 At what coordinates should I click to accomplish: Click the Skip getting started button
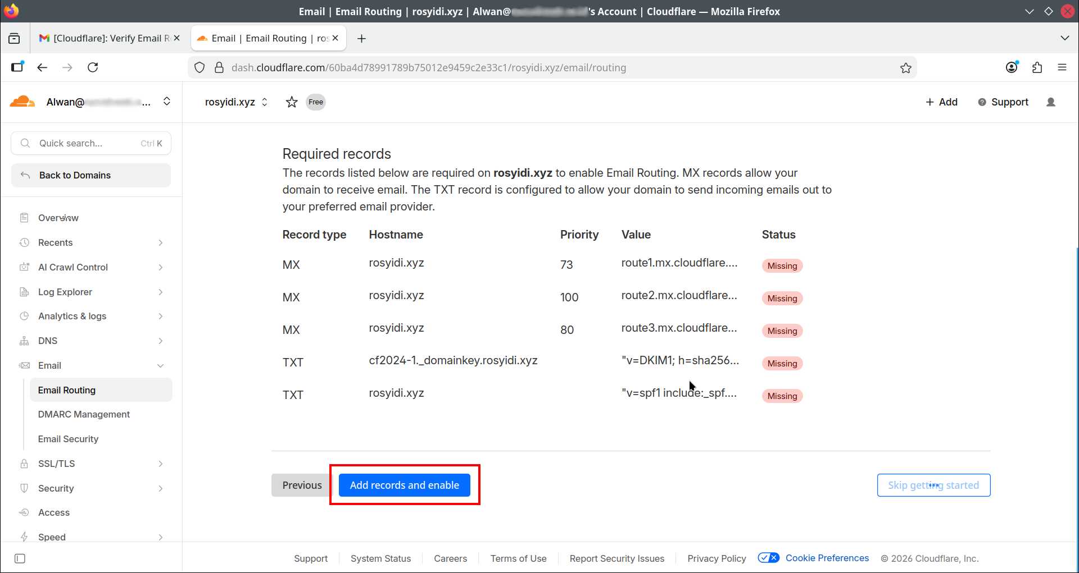(933, 485)
